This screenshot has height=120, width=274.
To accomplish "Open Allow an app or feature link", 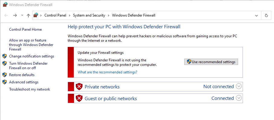I will 31,45.
